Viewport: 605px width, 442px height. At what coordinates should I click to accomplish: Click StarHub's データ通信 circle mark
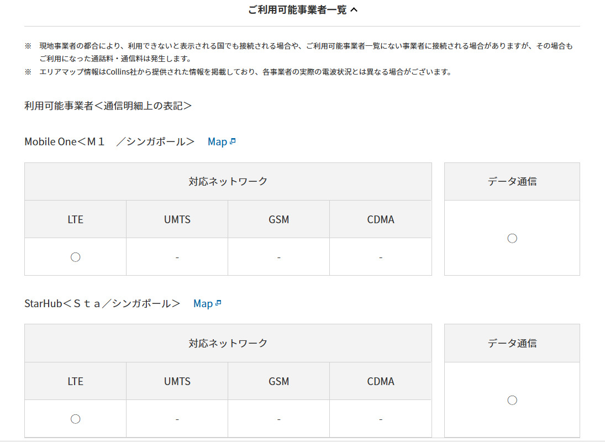pyautogui.click(x=512, y=400)
